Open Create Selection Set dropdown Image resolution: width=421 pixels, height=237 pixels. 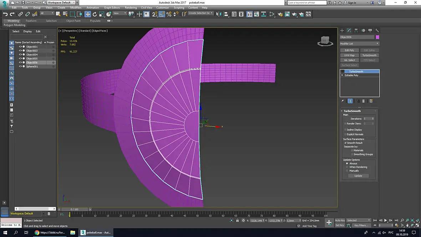coord(200,13)
